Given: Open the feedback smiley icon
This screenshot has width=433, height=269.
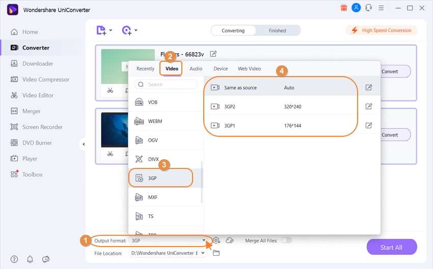Looking at the screenshot, I should point(45,259).
